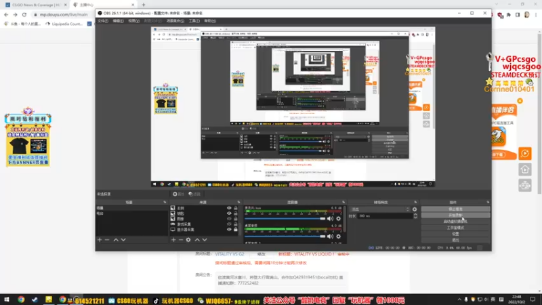542x305 pixels.
Task: Open Steam from the taskbar
Action: click(x=35, y=300)
